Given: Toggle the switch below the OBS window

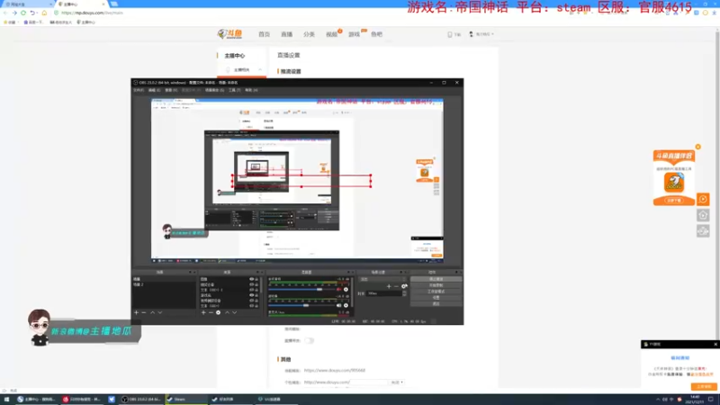Looking at the screenshot, I should [309, 341].
